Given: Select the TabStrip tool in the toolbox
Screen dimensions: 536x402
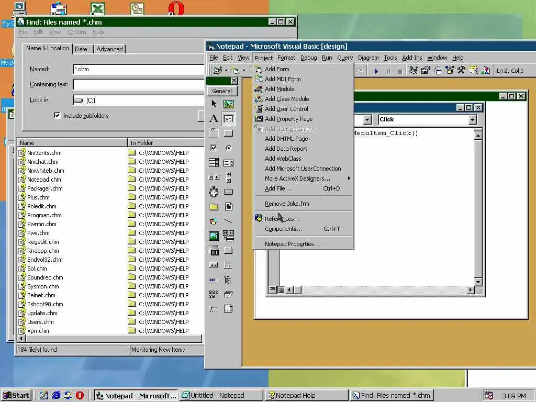Looking at the screenshot, I should [228, 251].
